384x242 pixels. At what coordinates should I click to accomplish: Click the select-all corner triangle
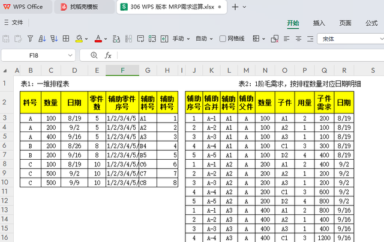click(x=5, y=71)
